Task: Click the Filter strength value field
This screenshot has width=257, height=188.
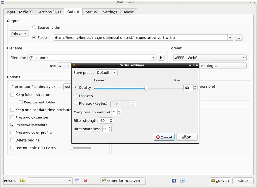Action: (104, 121)
